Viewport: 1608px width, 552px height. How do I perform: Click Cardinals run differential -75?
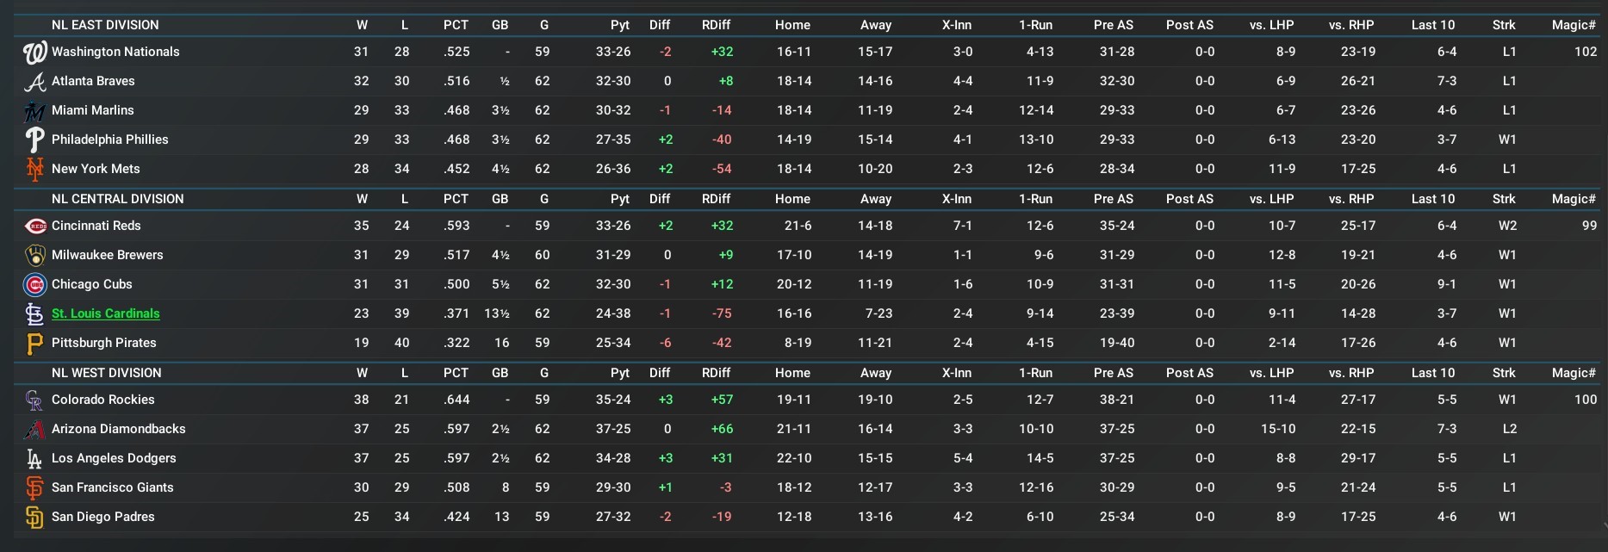click(722, 313)
